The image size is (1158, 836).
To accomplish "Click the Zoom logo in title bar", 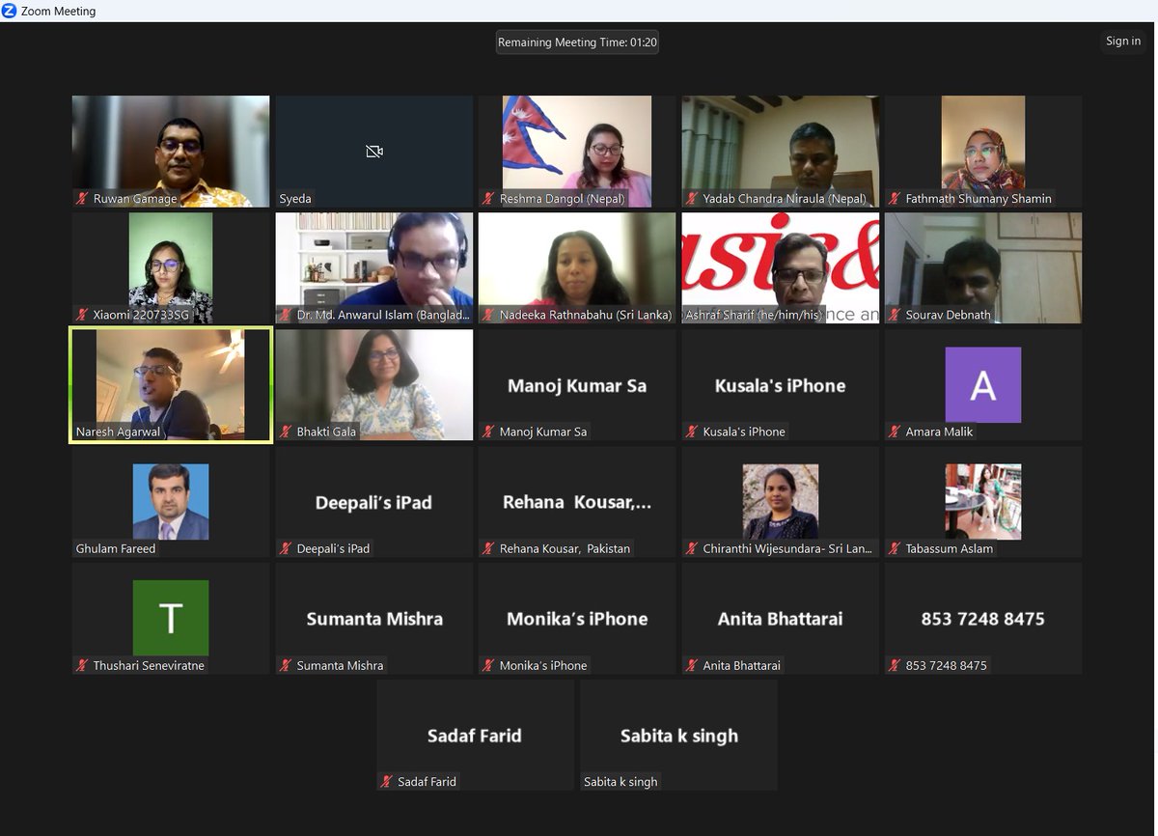I will click(x=10, y=11).
